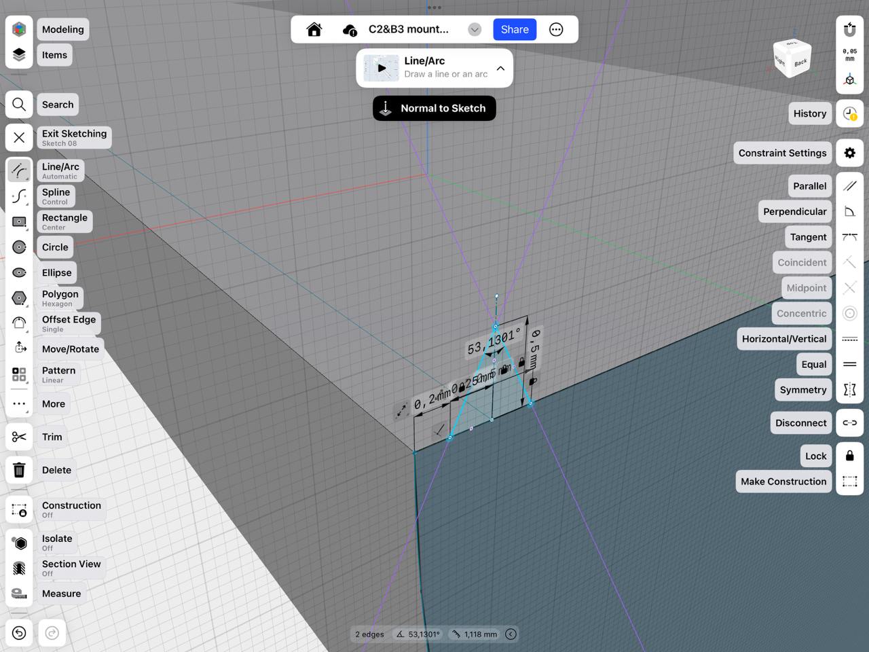Switch to the Items panel

point(19,54)
